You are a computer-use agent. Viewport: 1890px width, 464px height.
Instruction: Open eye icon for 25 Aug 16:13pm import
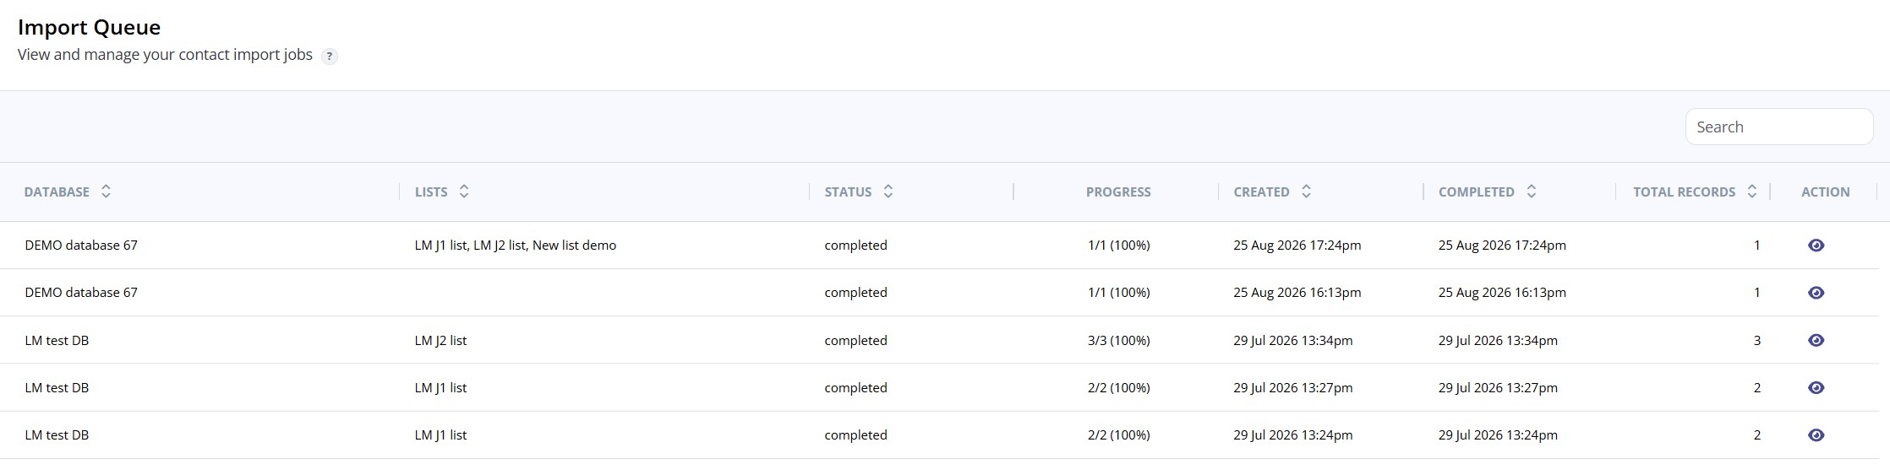pos(1816,293)
